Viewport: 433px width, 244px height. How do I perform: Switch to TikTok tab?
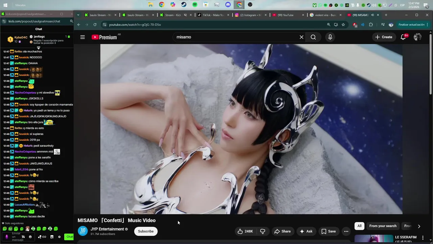click(x=213, y=15)
